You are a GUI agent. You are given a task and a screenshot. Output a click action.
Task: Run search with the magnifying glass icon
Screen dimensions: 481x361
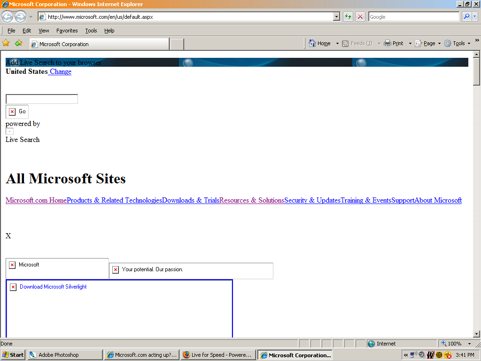tap(466, 16)
